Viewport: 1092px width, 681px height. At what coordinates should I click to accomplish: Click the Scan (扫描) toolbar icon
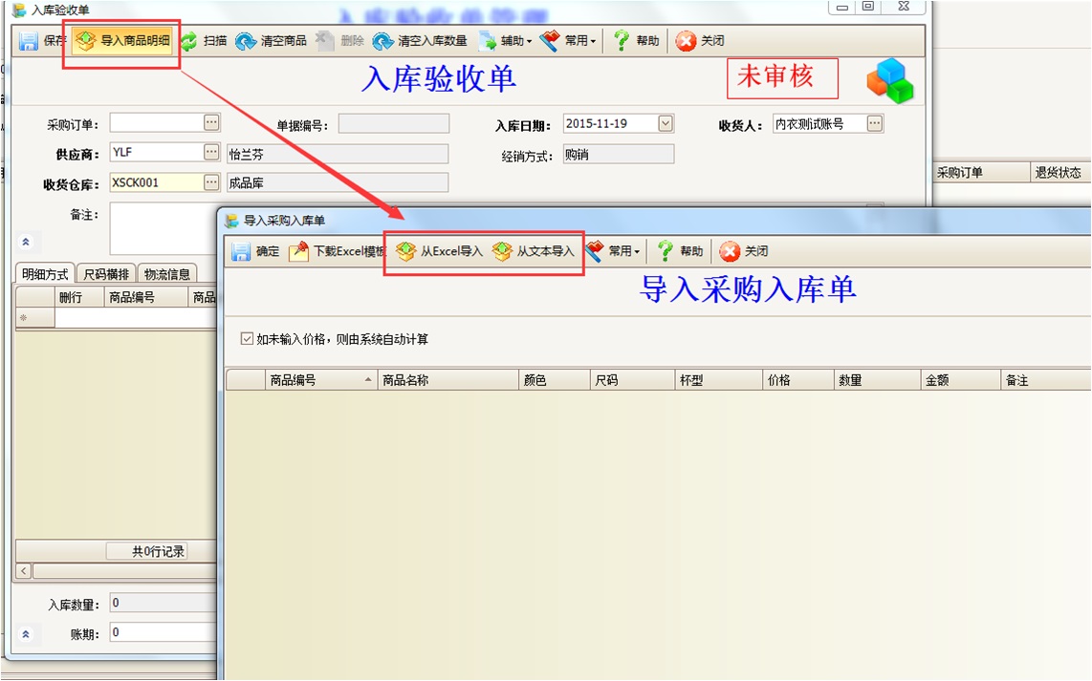(189, 41)
